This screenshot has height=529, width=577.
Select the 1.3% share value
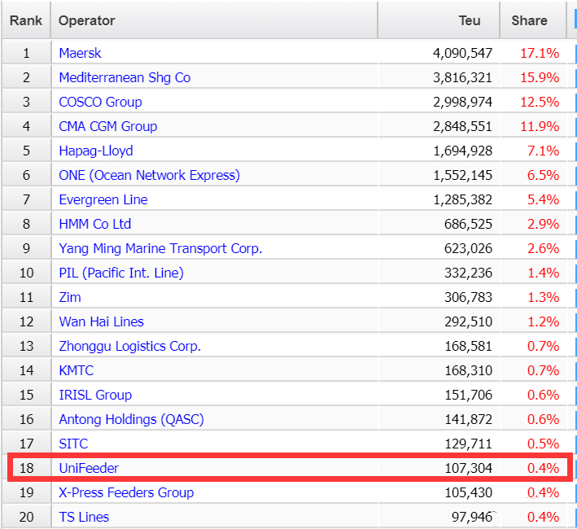(543, 297)
